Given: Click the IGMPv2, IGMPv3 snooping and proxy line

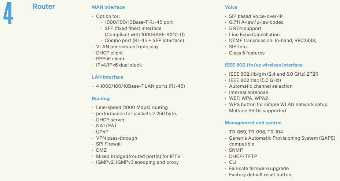Looking at the screenshot, I should pyautogui.click(x=137, y=162).
